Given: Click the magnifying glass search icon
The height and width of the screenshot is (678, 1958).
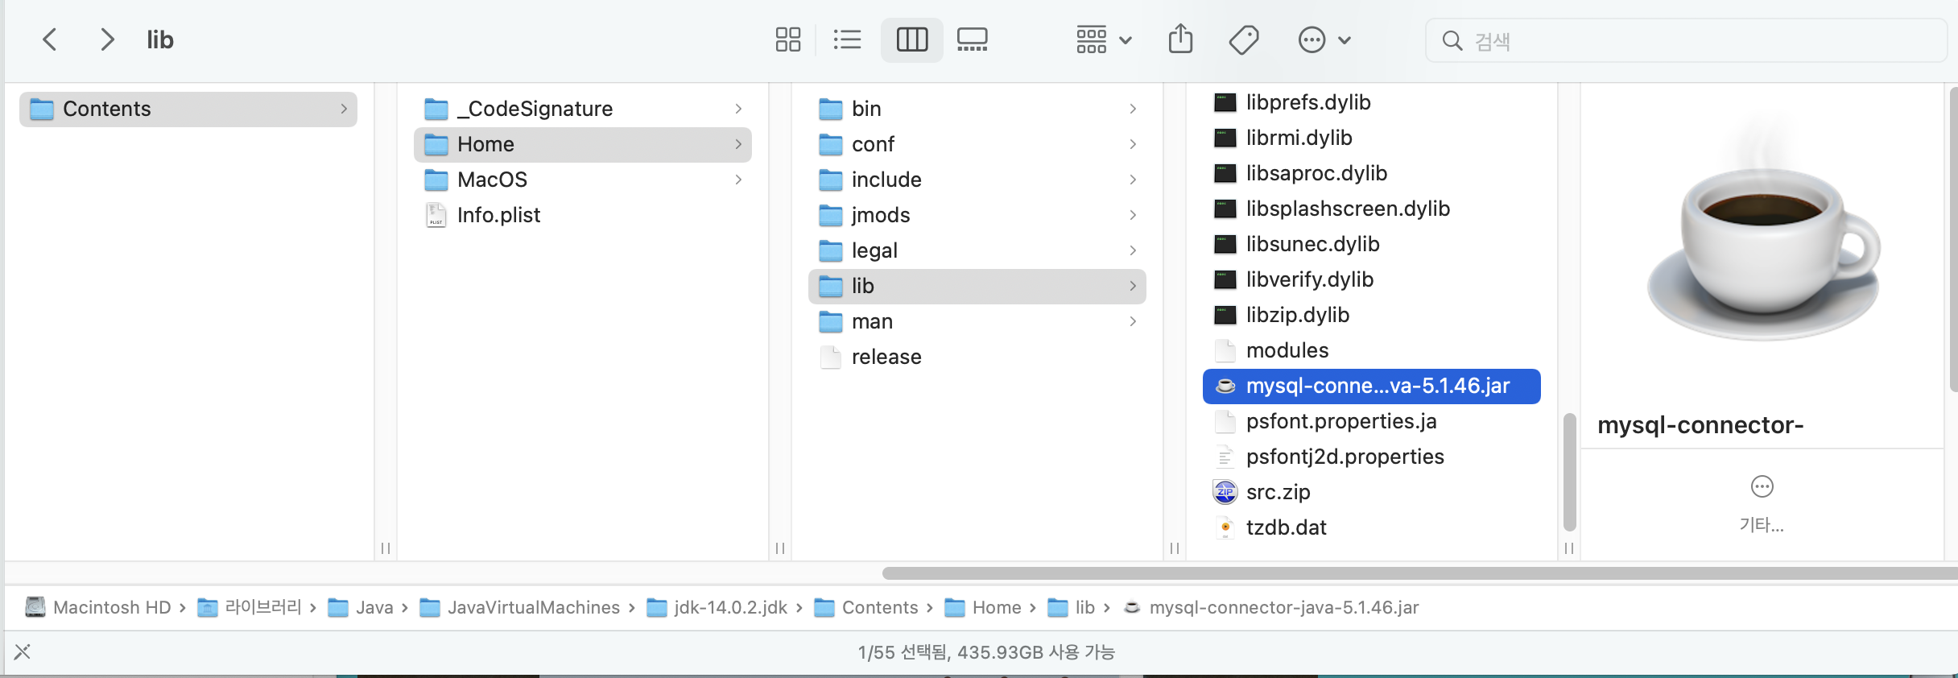Looking at the screenshot, I should (x=1452, y=40).
